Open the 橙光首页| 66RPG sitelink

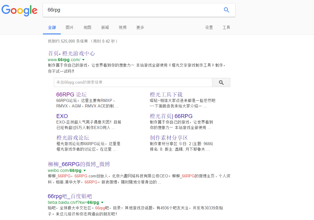[171, 116]
